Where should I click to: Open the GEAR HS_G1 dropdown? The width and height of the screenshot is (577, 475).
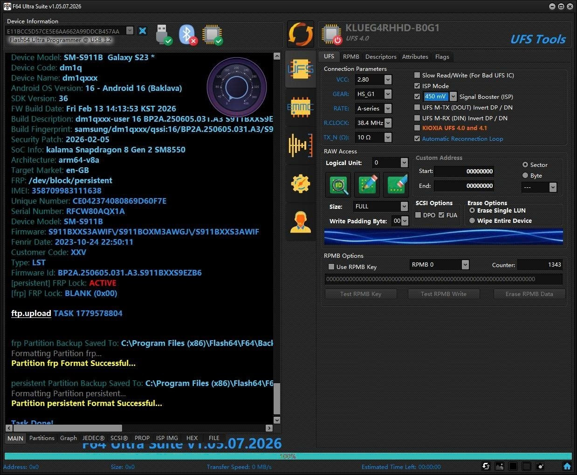point(388,94)
